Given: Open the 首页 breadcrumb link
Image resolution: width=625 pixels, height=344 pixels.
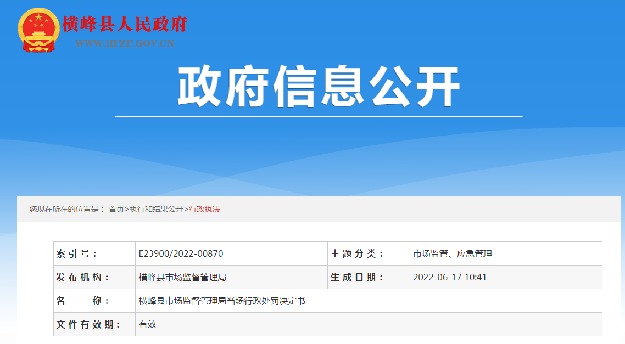Looking at the screenshot, I should [x=116, y=209].
